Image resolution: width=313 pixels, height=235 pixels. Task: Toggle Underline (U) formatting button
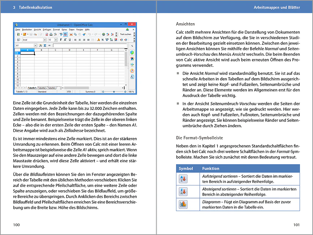coord(70,40)
